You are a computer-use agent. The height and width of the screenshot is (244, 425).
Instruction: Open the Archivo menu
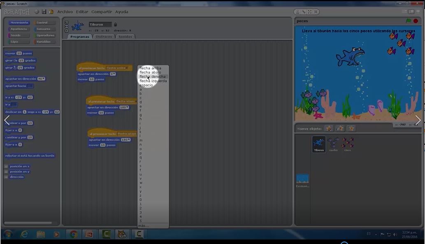click(x=65, y=12)
